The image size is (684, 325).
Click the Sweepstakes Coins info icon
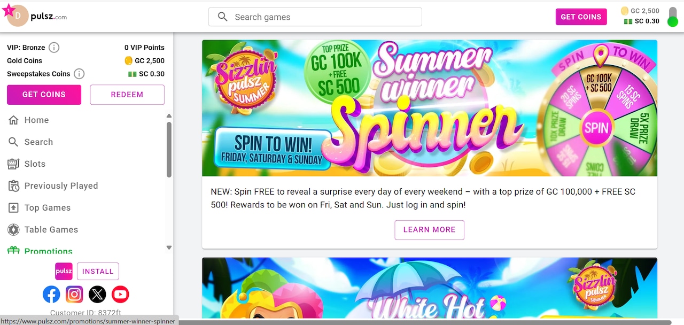point(79,74)
